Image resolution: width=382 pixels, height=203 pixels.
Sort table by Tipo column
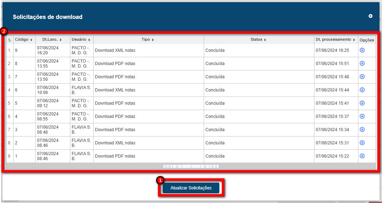click(148, 40)
